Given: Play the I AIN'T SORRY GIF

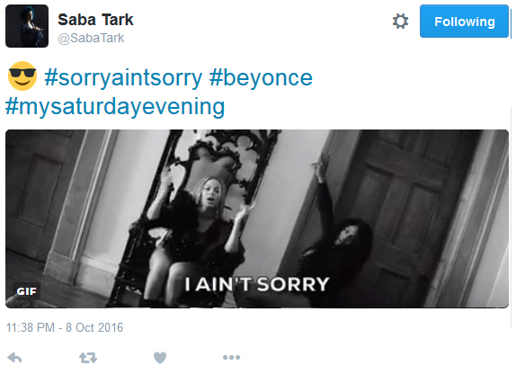Looking at the screenshot, I should pos(257,218).
